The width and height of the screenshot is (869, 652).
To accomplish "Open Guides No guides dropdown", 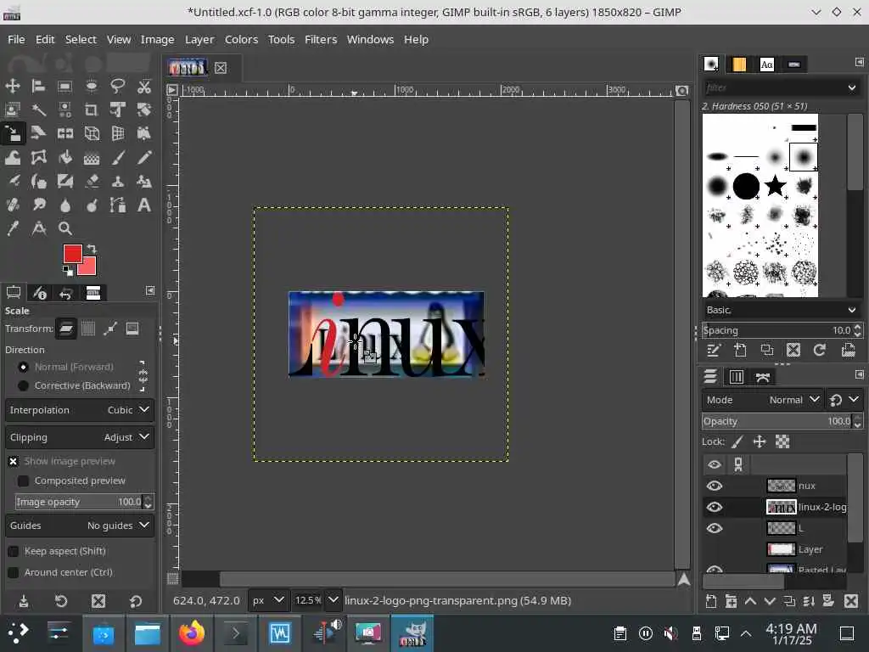I will click(x=80, y=526).
